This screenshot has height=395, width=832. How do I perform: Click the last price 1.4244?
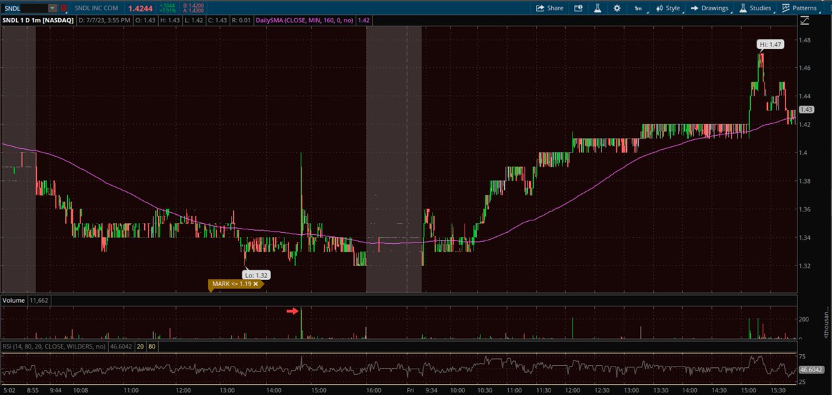[x=141, y=8]
